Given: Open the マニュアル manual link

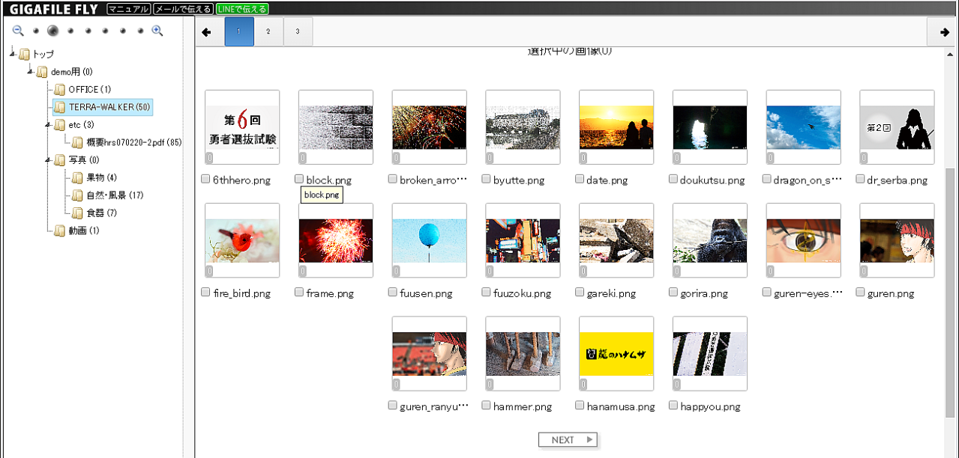Looking at the screenshot, I should click(x=129, y=9).
